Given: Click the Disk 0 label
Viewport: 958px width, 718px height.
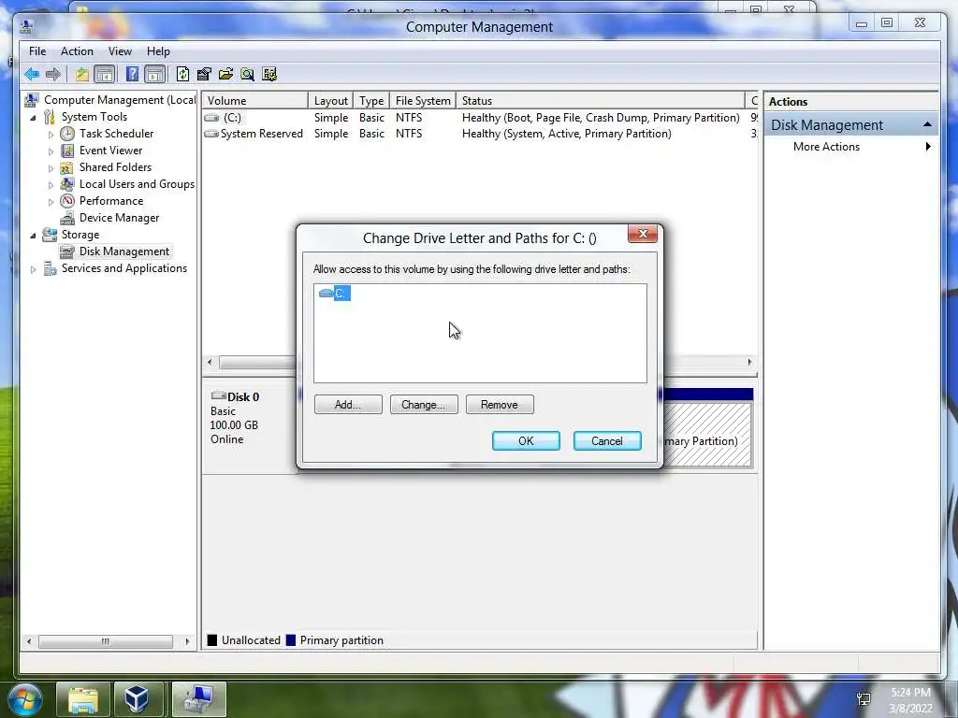Looking at the screenshot, I should [x=242, y=396].
